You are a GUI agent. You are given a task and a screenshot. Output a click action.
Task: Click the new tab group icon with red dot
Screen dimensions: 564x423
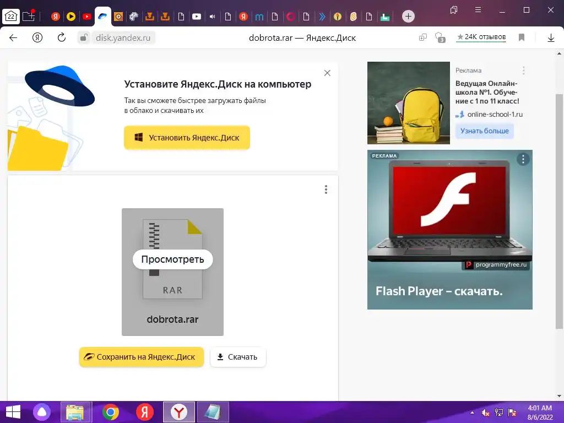pos(29,16)
